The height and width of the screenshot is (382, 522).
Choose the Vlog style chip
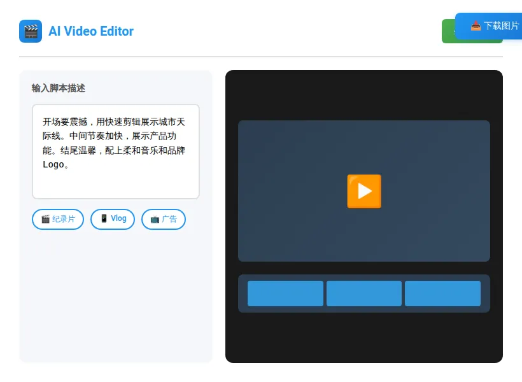tap(113, 219)
